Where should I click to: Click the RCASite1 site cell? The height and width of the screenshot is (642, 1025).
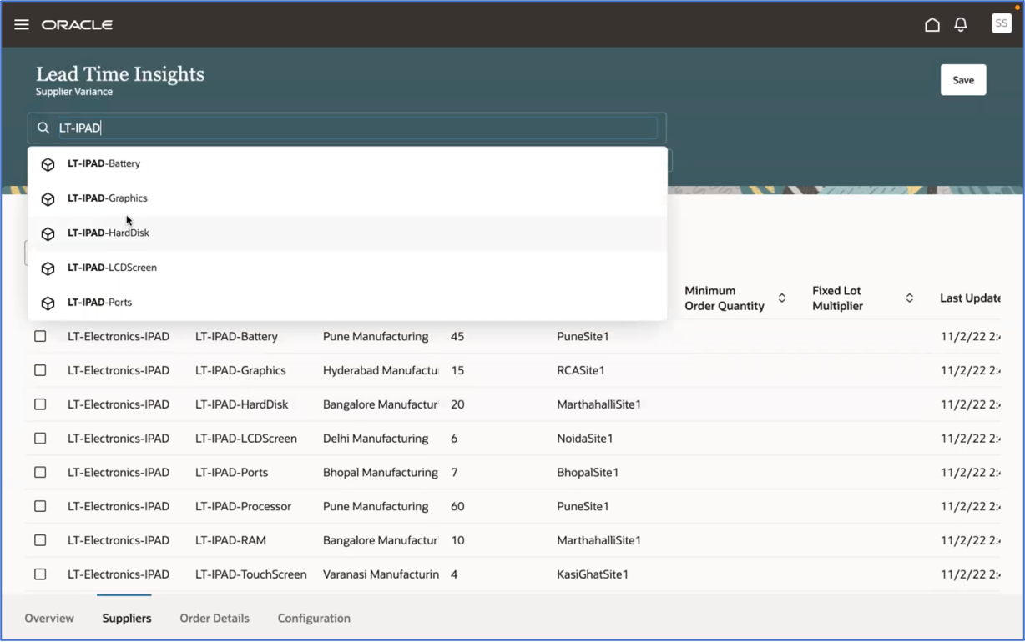point(581,370)
